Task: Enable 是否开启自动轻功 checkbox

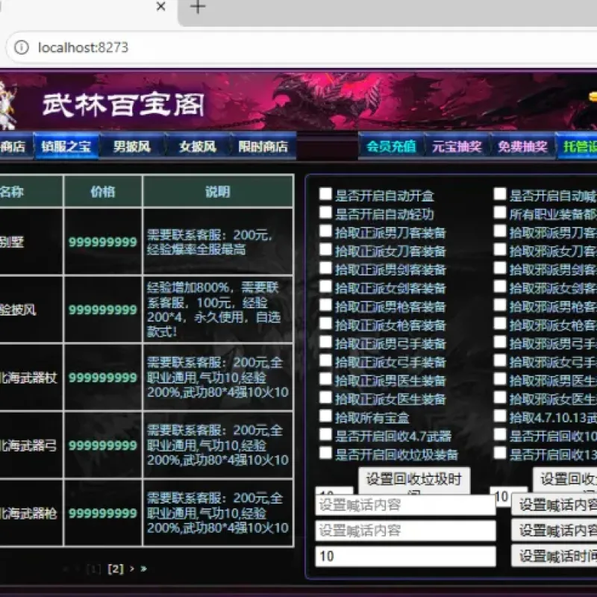Action: click(x=325, y=212)
